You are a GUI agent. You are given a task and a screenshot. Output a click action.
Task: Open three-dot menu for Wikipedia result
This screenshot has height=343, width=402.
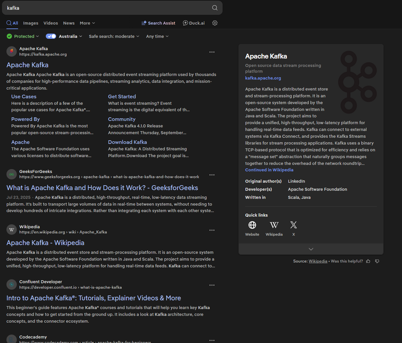tap(212, 230)
